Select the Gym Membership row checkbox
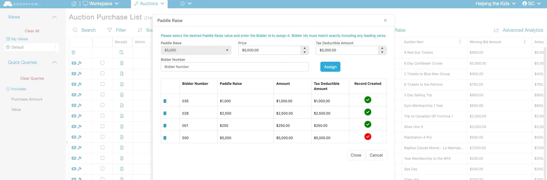Viewport: 547px width, 180px height. [102, 105]
